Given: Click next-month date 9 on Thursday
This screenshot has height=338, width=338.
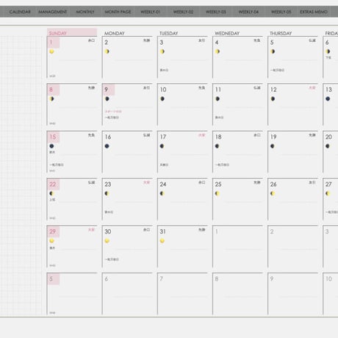Looking at the screenshot, I should [x=272, y=278].
